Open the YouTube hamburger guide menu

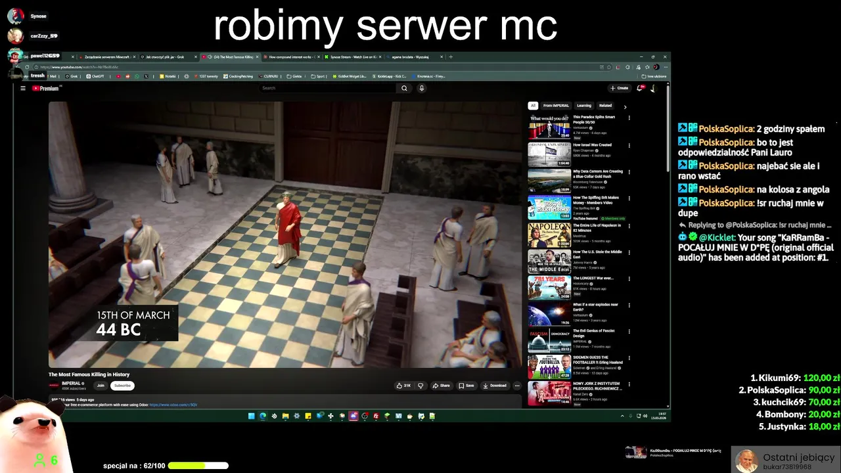click(x=22, y=88)
